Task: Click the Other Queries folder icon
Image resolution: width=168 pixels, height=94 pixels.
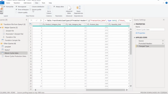Action: tap(2, 44)
